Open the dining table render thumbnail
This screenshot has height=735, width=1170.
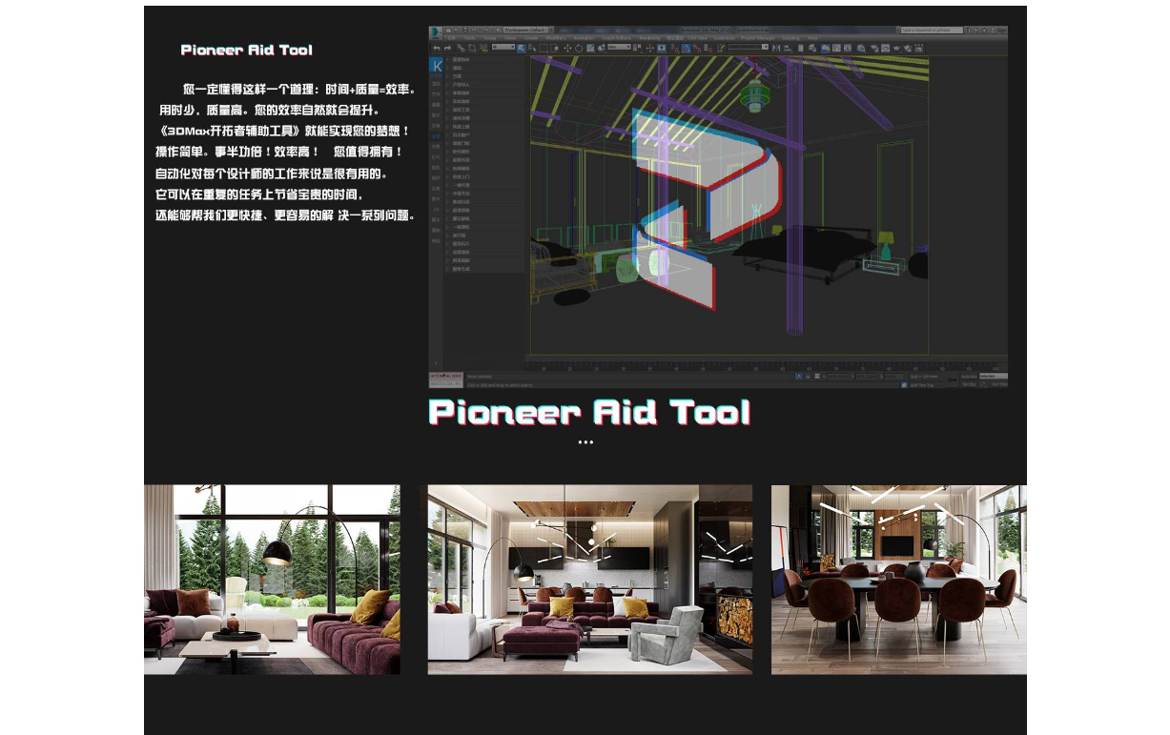point(899,580)
